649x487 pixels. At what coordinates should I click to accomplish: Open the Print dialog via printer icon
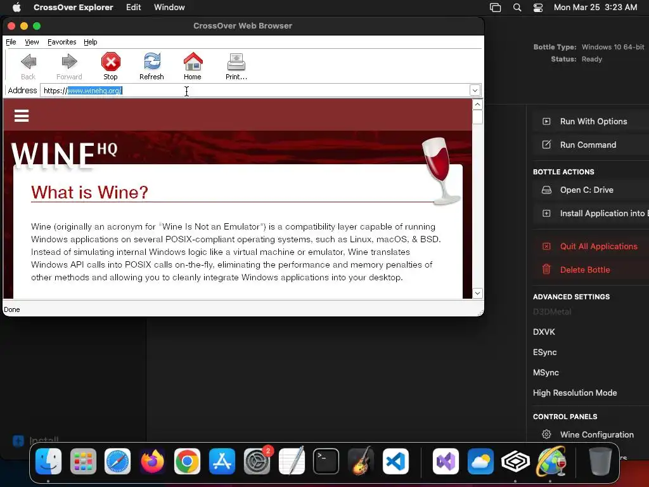236,66
